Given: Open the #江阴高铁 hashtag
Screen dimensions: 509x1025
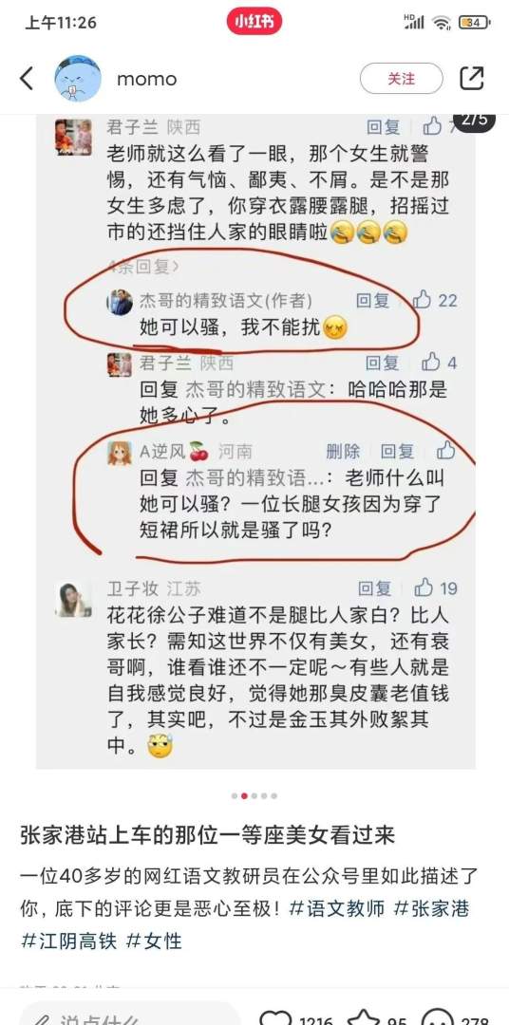Looking at the screenshot, I should [69, 941].
